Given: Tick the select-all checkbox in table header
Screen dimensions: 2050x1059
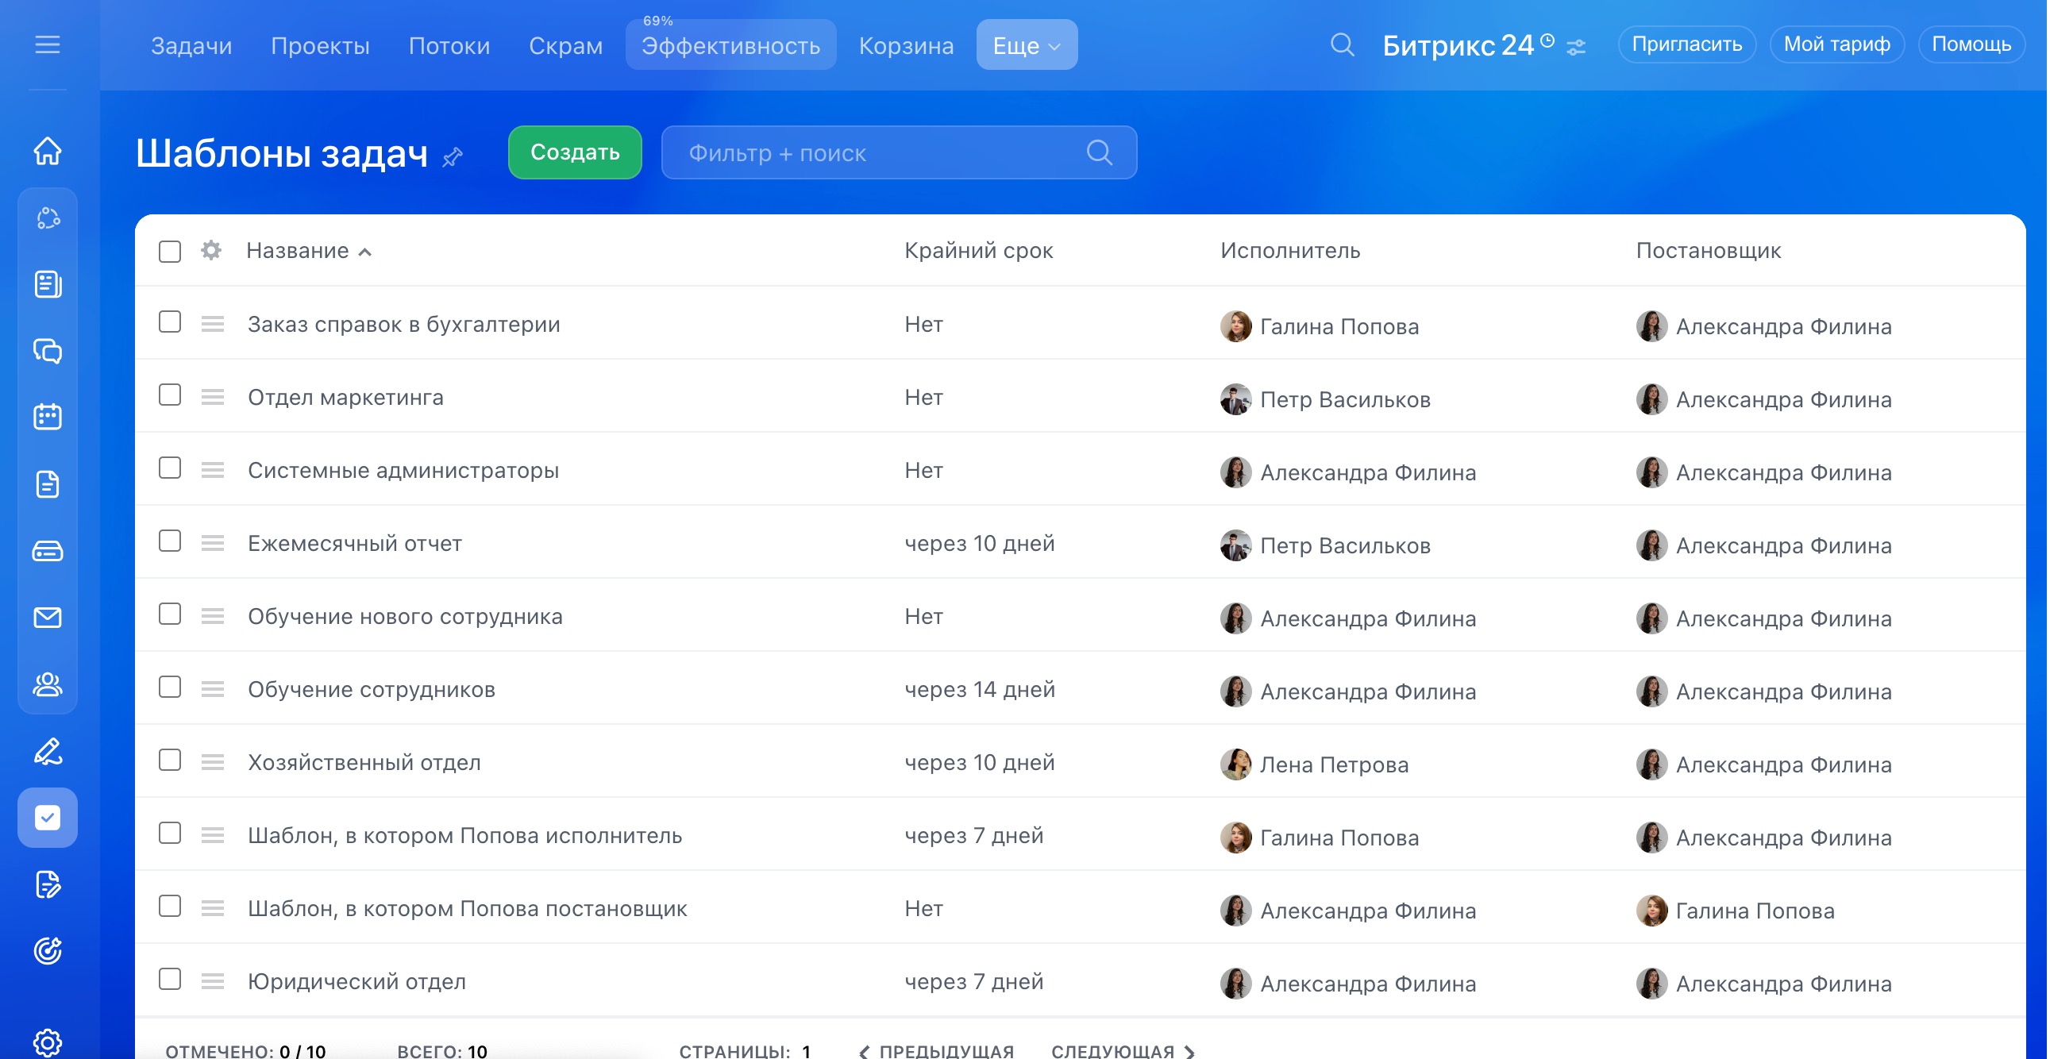Looking at the screenshot, I should [169, 252].
